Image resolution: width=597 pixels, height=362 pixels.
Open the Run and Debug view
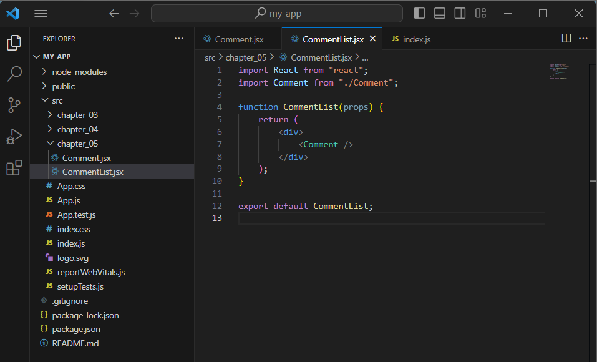click(14, 136)
